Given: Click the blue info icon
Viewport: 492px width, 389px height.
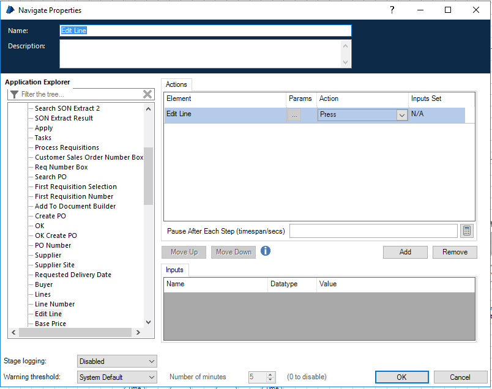Looking at the screenshot, I should 266,251.
